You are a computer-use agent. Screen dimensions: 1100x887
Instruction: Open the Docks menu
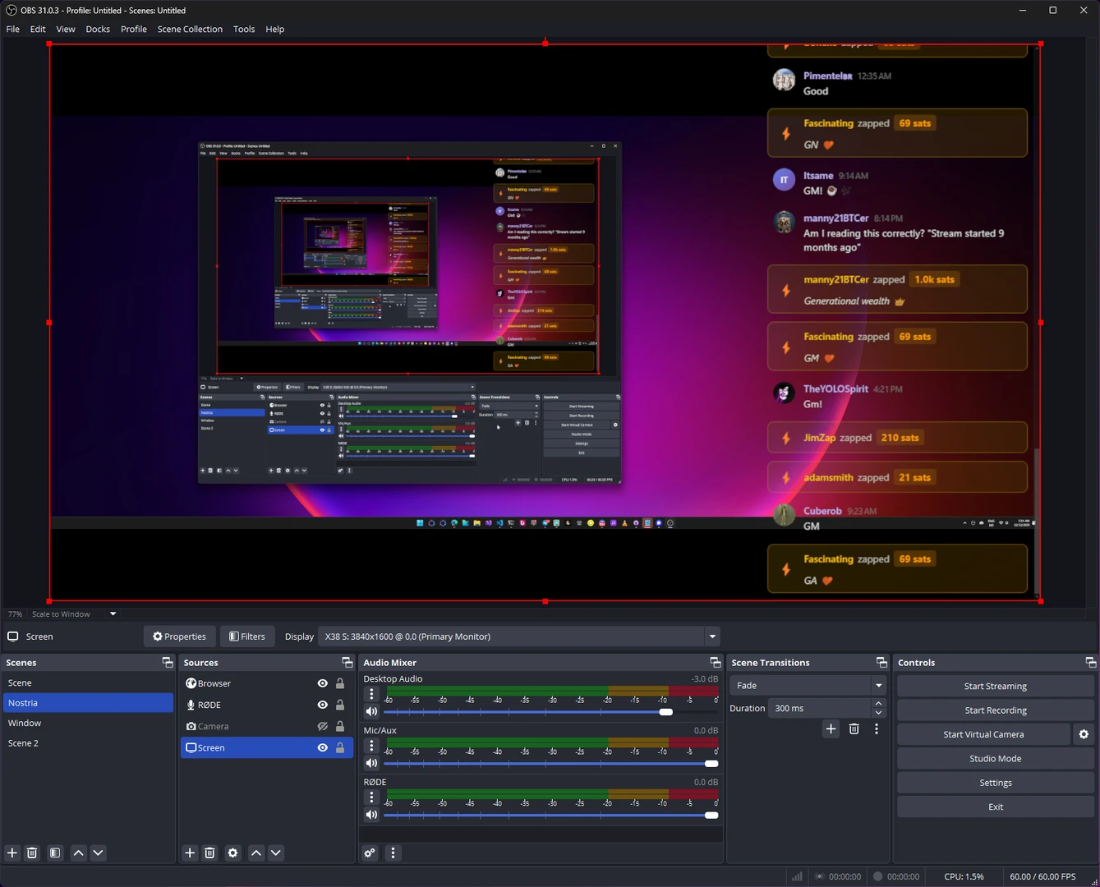(x=98, y=29)
